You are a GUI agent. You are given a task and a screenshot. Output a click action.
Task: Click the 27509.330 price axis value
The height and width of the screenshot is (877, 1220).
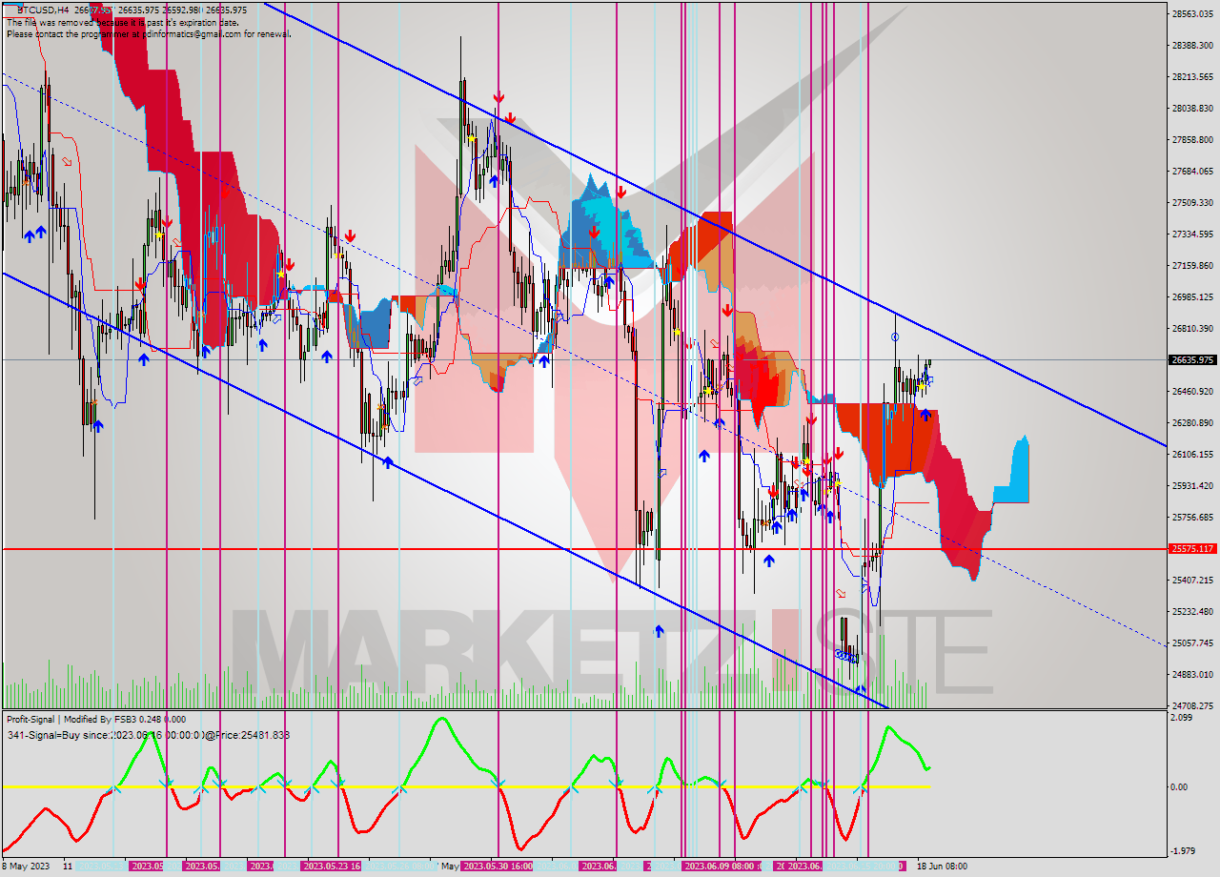1192,202
